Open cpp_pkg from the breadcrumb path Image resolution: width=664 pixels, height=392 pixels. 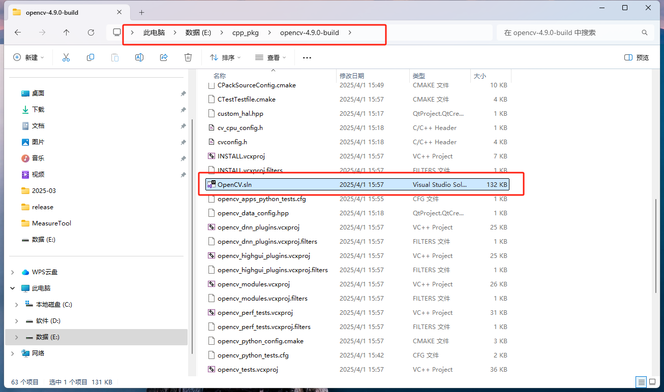pos(246,32)
